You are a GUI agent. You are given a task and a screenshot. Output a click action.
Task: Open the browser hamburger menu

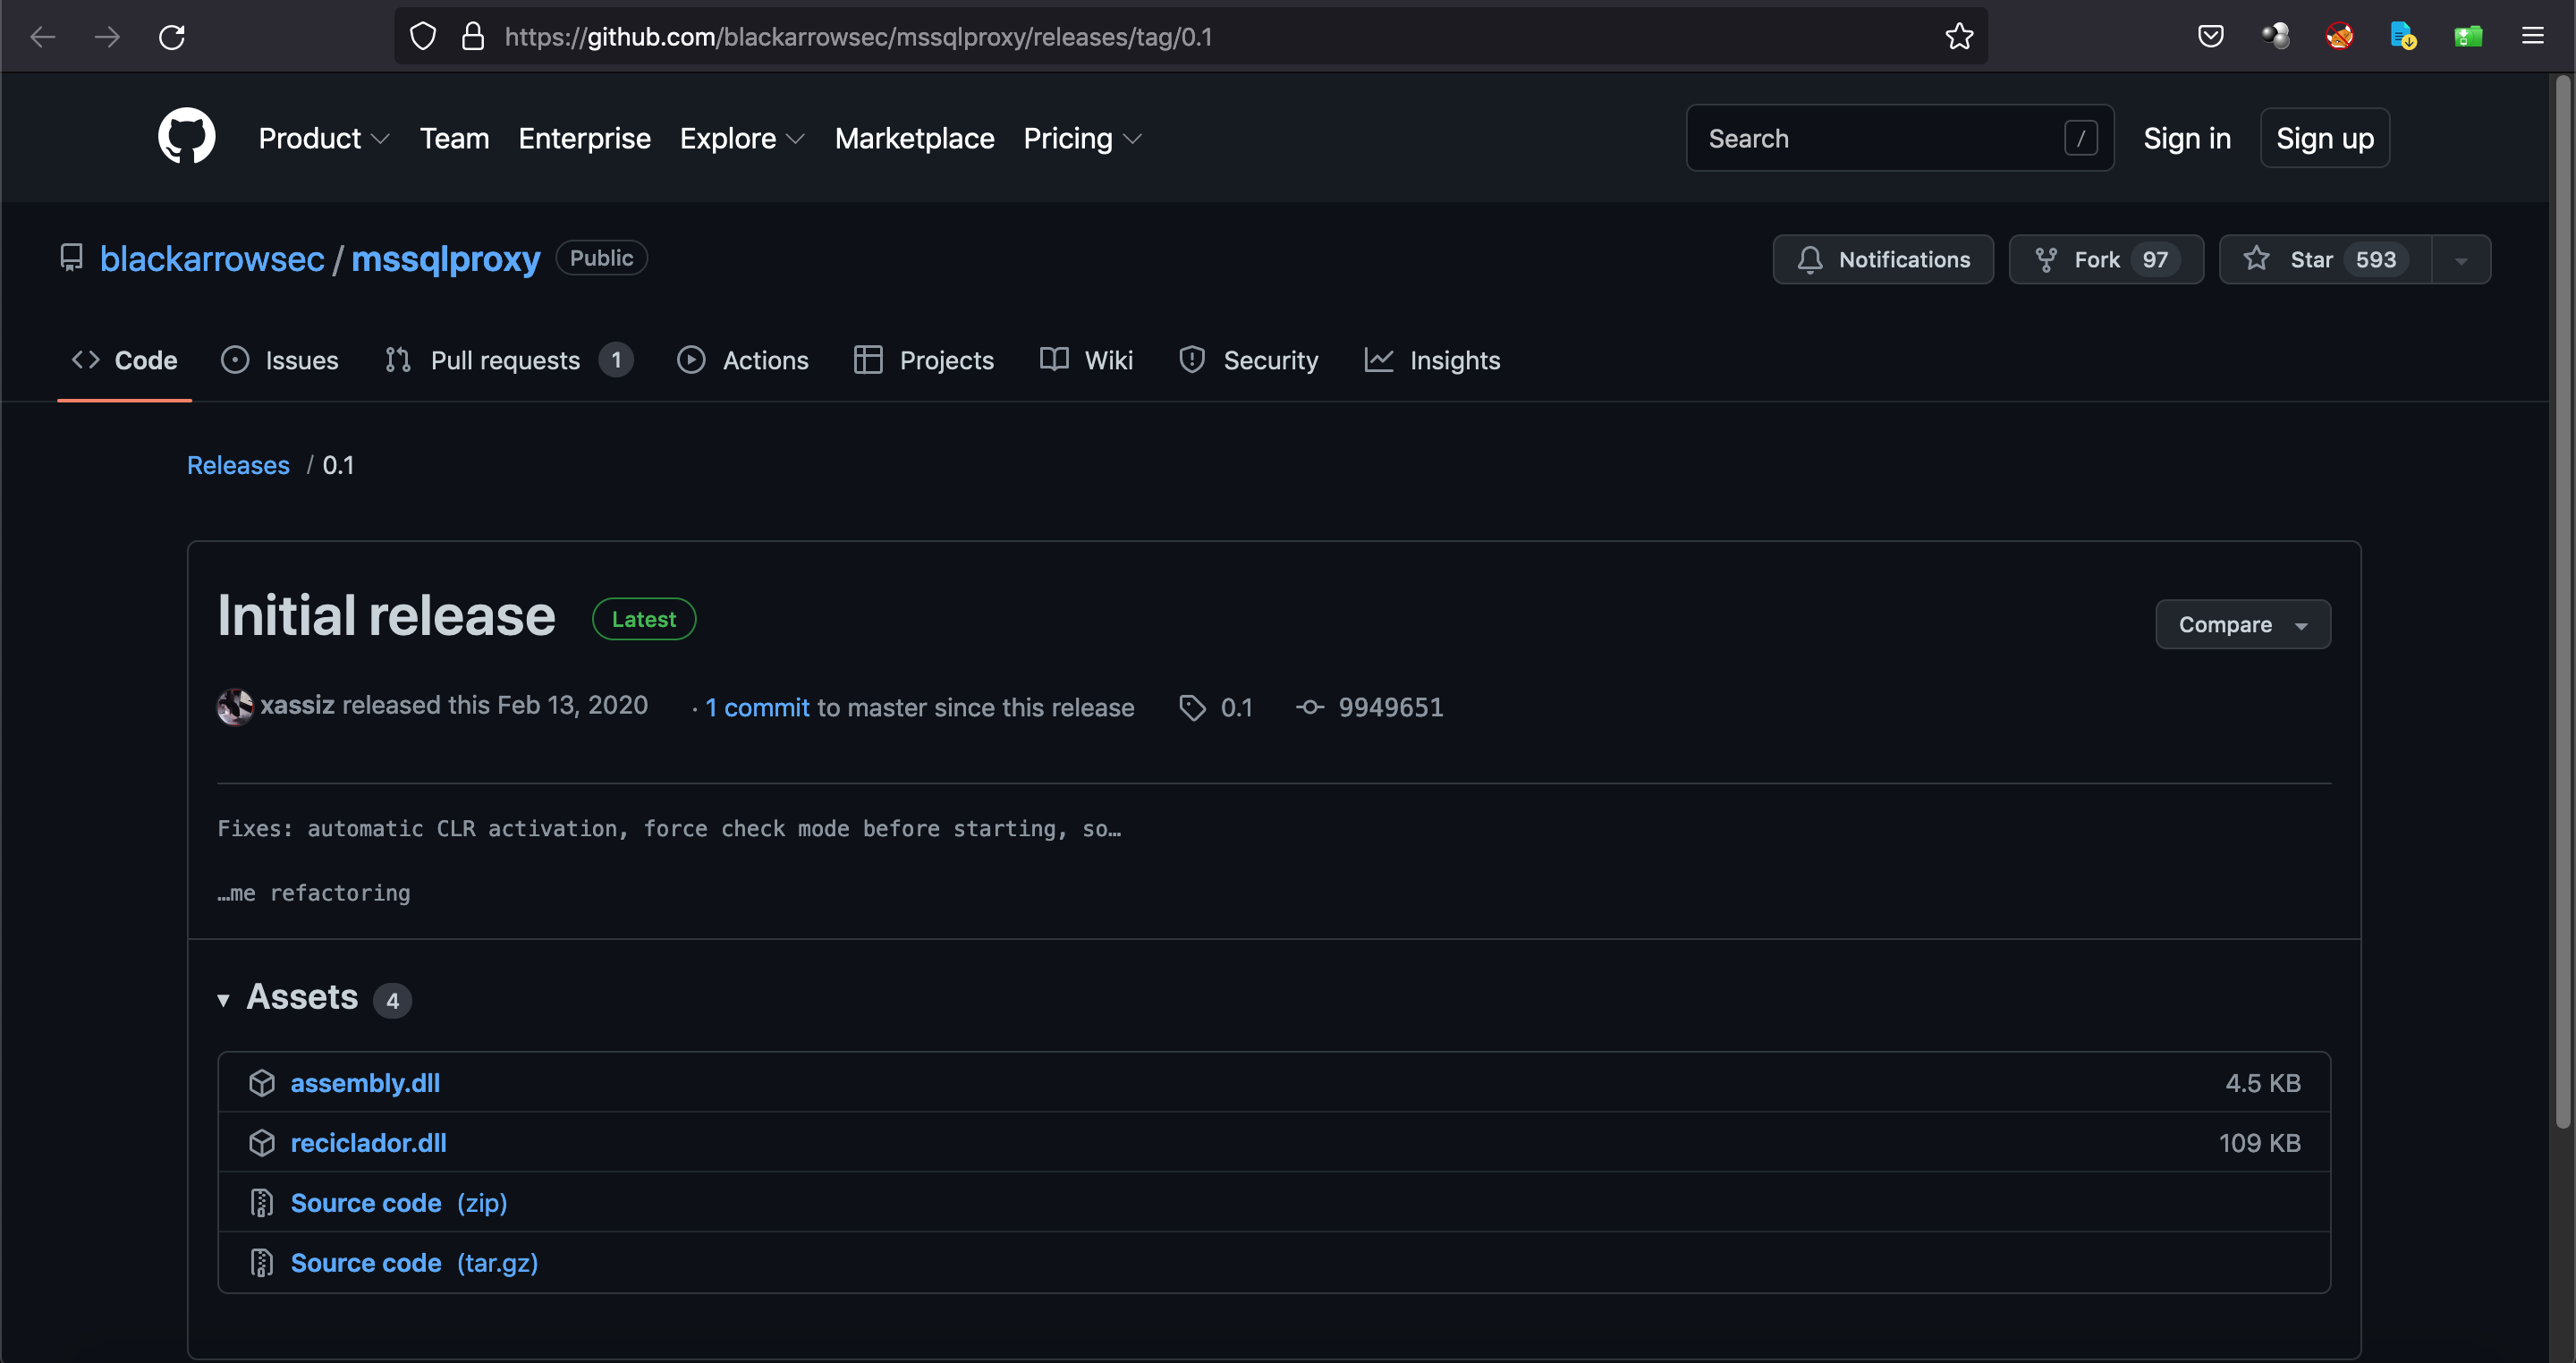pos(2533,37)
